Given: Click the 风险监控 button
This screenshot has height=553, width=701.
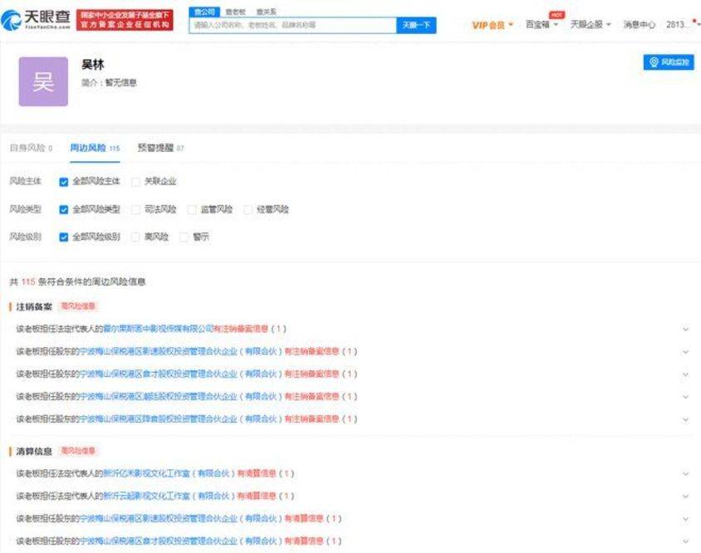Looking at the screenshot, I should pyautogui.click(x=669, y=62).
